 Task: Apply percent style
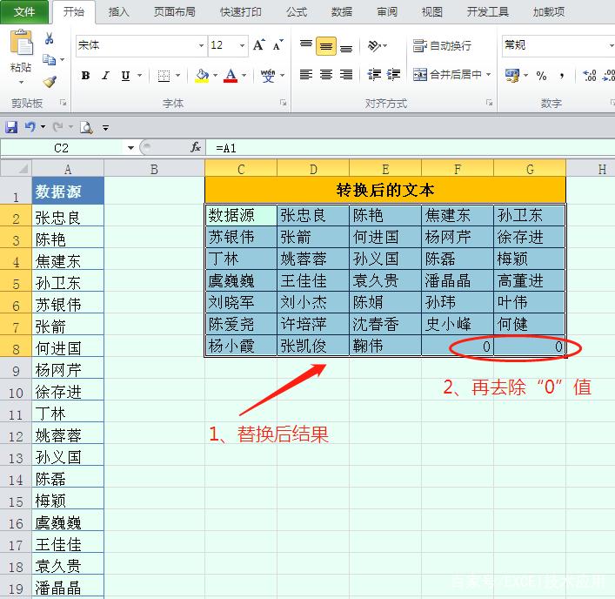pos(541,75)
